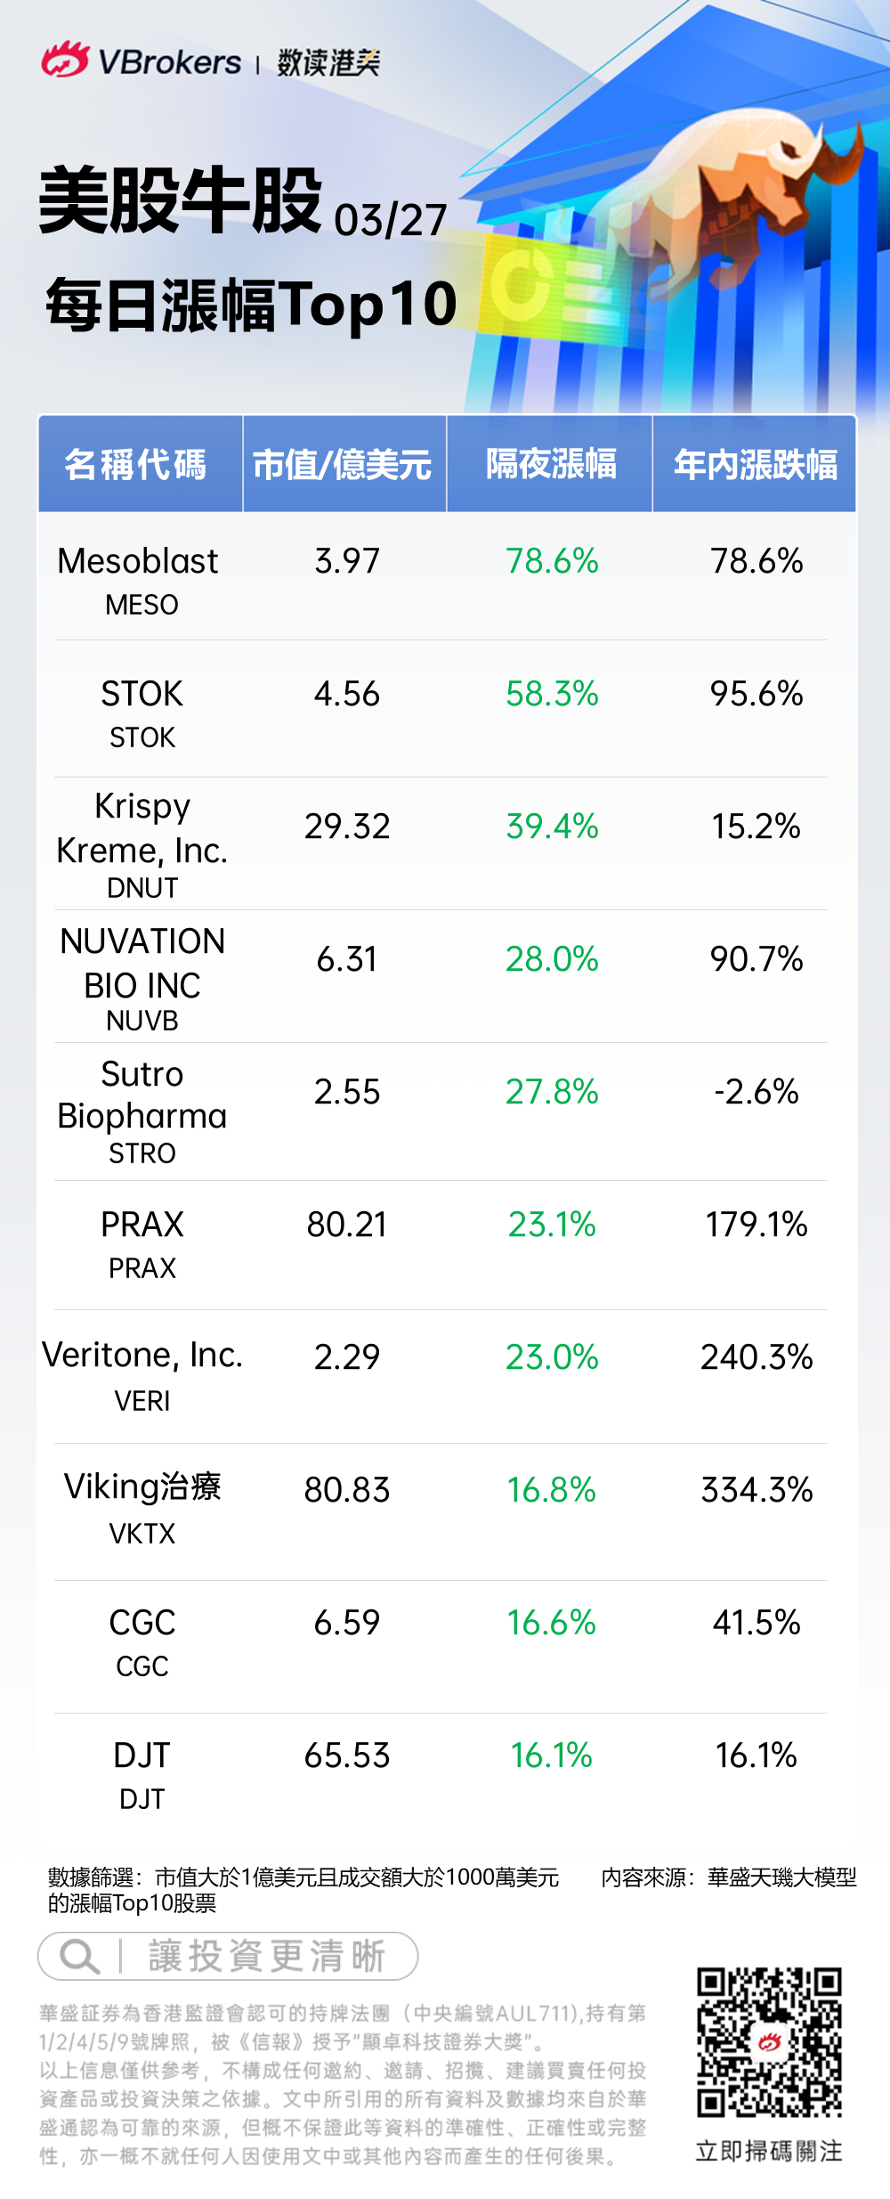The image size is (890, 2199).
Task: Click the PRAX 179.1% yearly change value
Action: click(756, 1225)
